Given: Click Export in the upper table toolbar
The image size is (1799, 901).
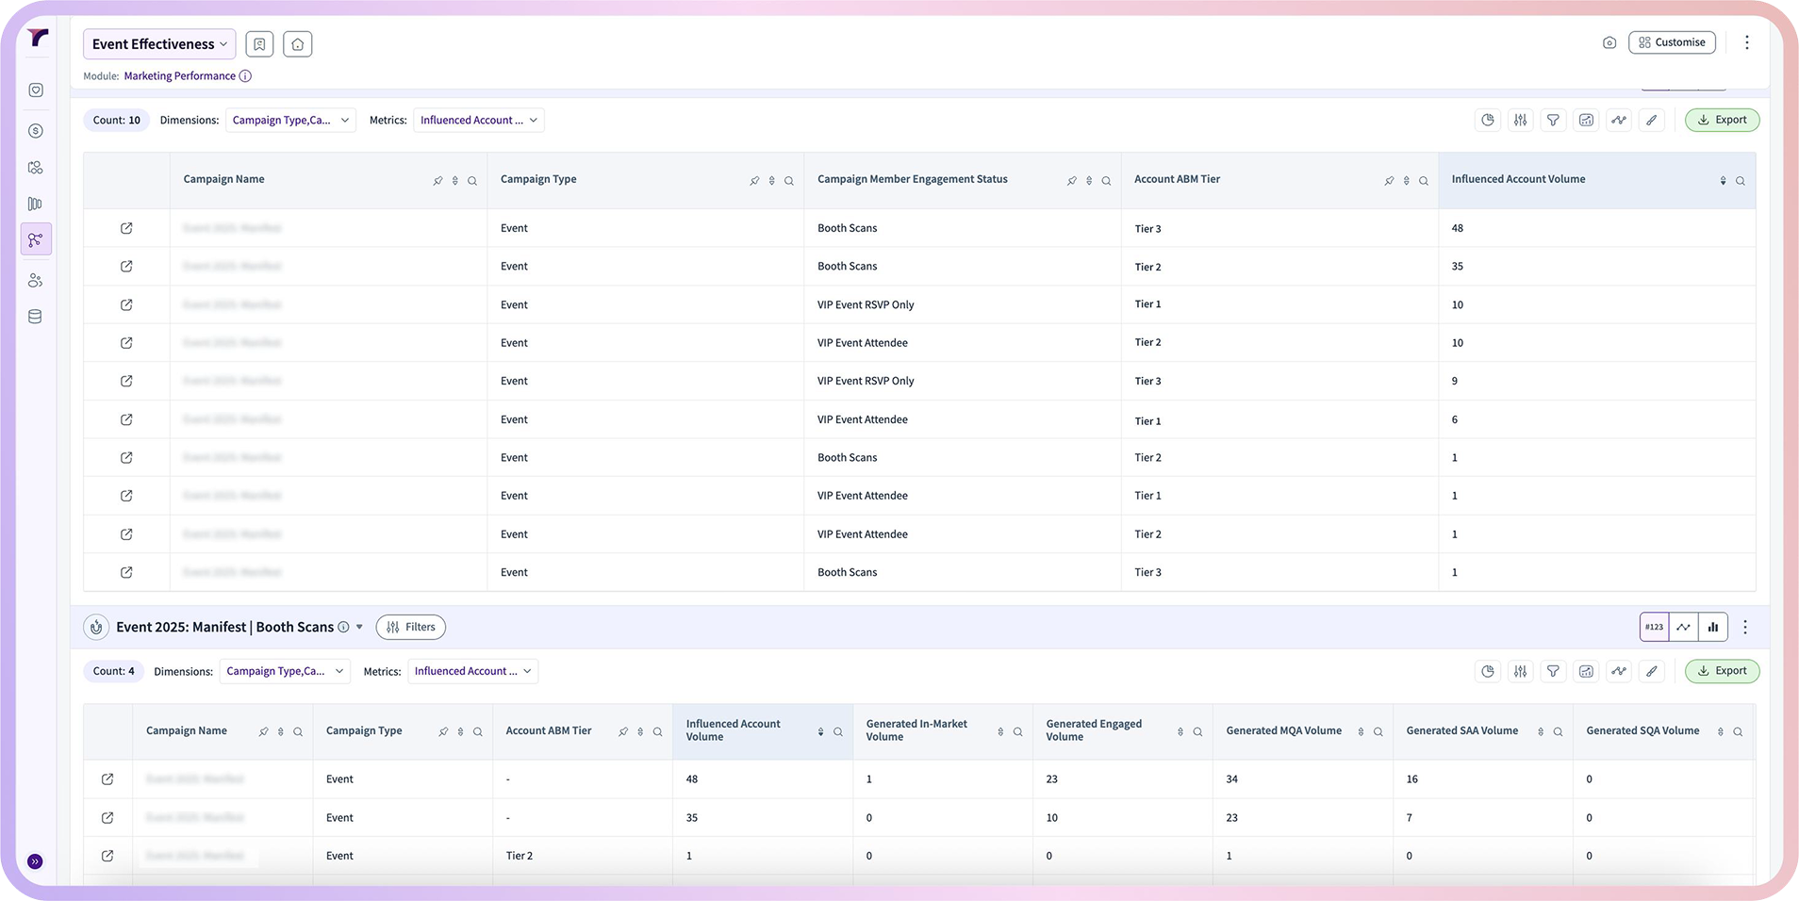Looking at the screenshot, I should point(1722,120).
